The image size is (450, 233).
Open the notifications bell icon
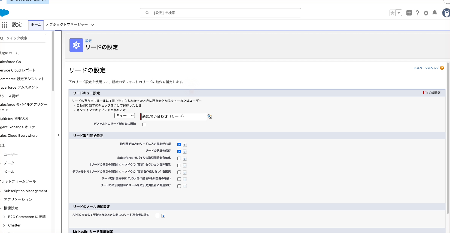pos(435,13)
